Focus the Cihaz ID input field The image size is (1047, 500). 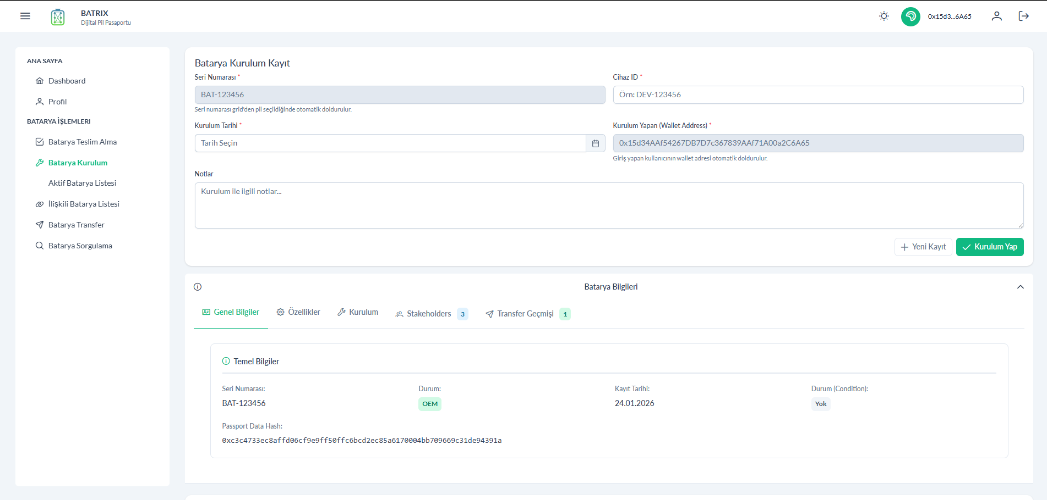(x=818, y=95)
